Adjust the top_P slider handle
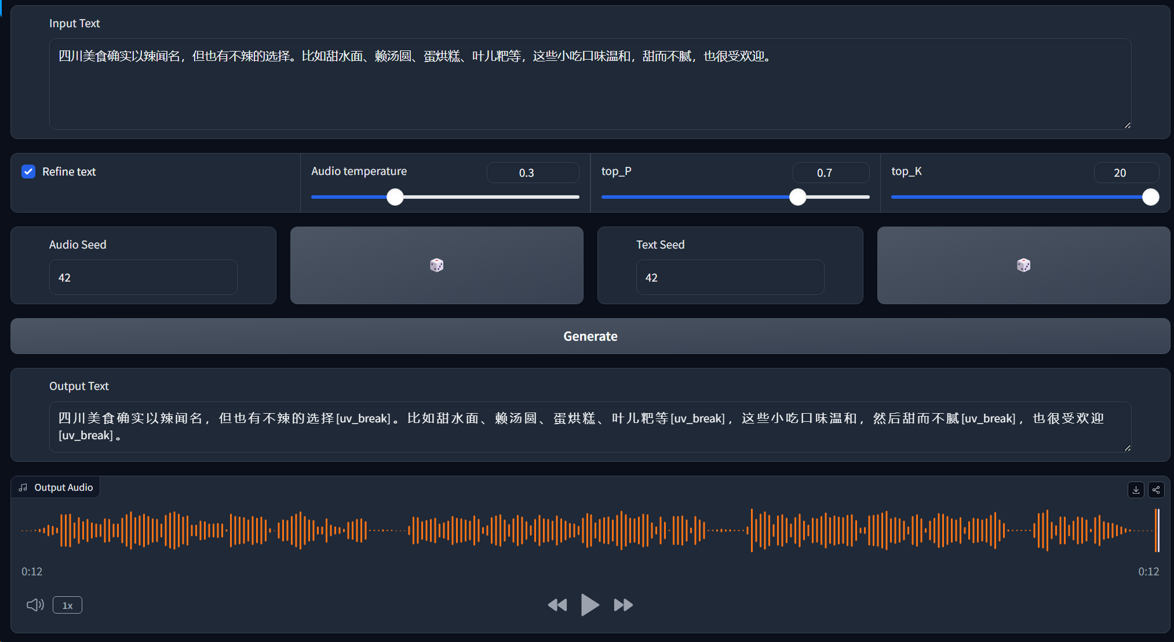1174x642 pixels. click(x=798, y=197)
